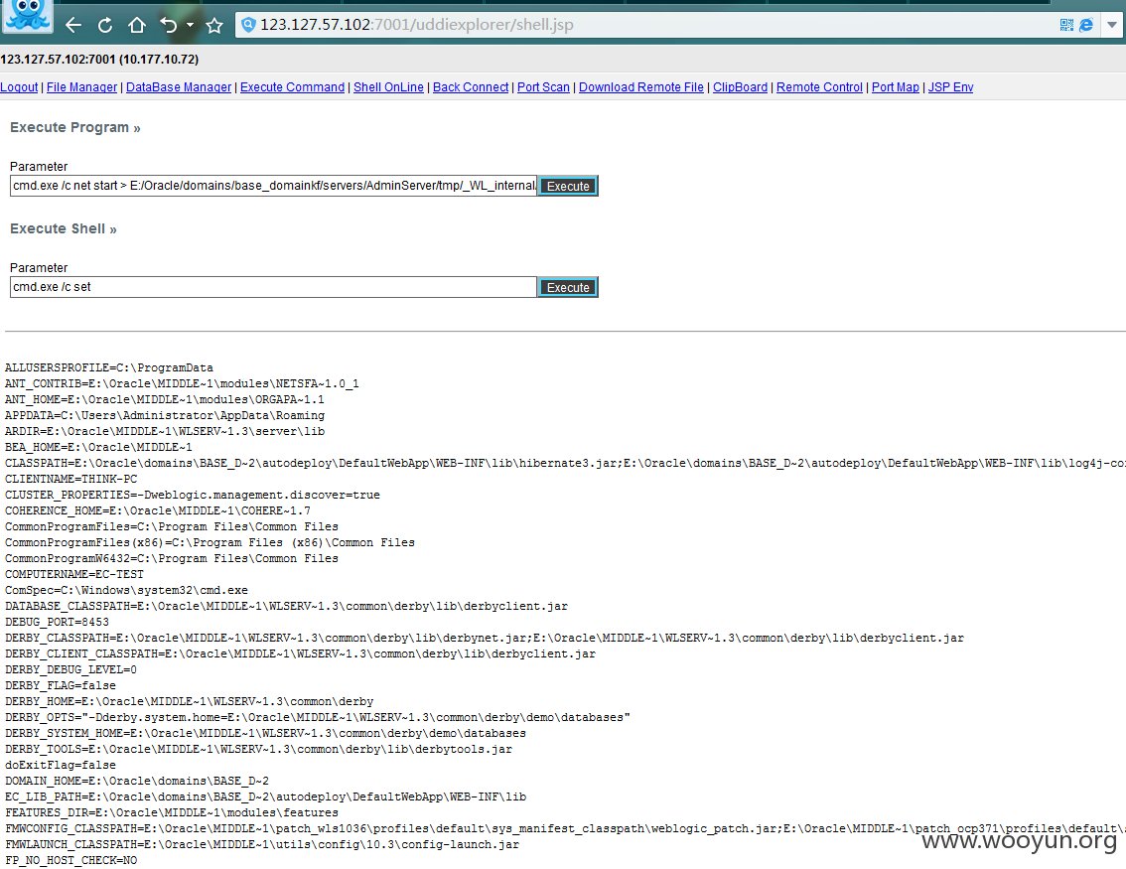Viewport: 1126px width, 869px height.
Task: Click the line 'ComSpec=C:\Windows\system32\cmd.exe'
Action: [x=126, y=590]
